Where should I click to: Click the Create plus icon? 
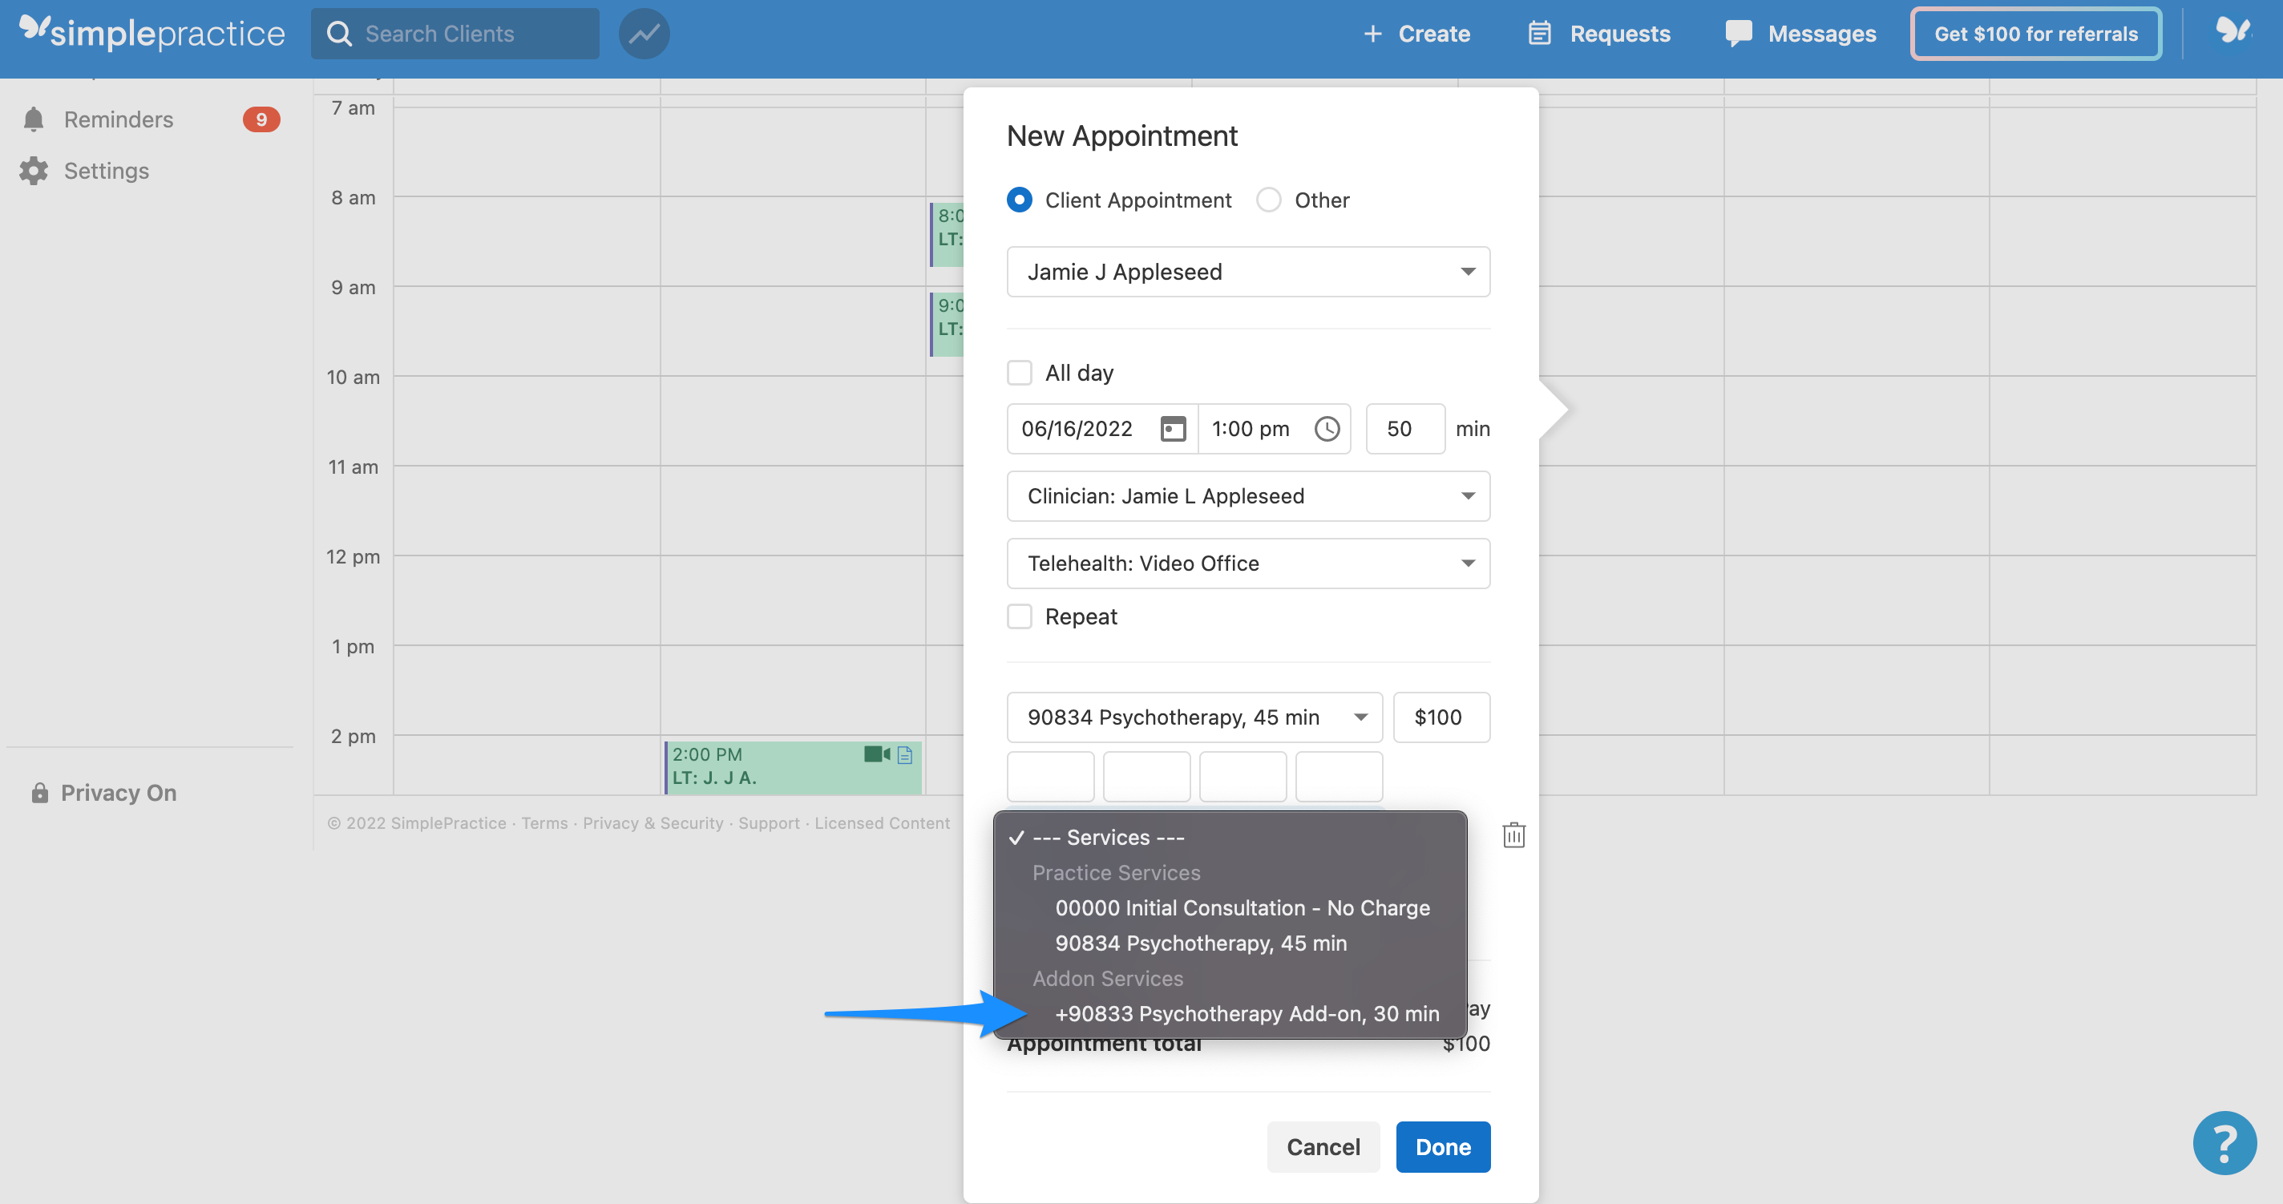click(x=1373, y=33)
